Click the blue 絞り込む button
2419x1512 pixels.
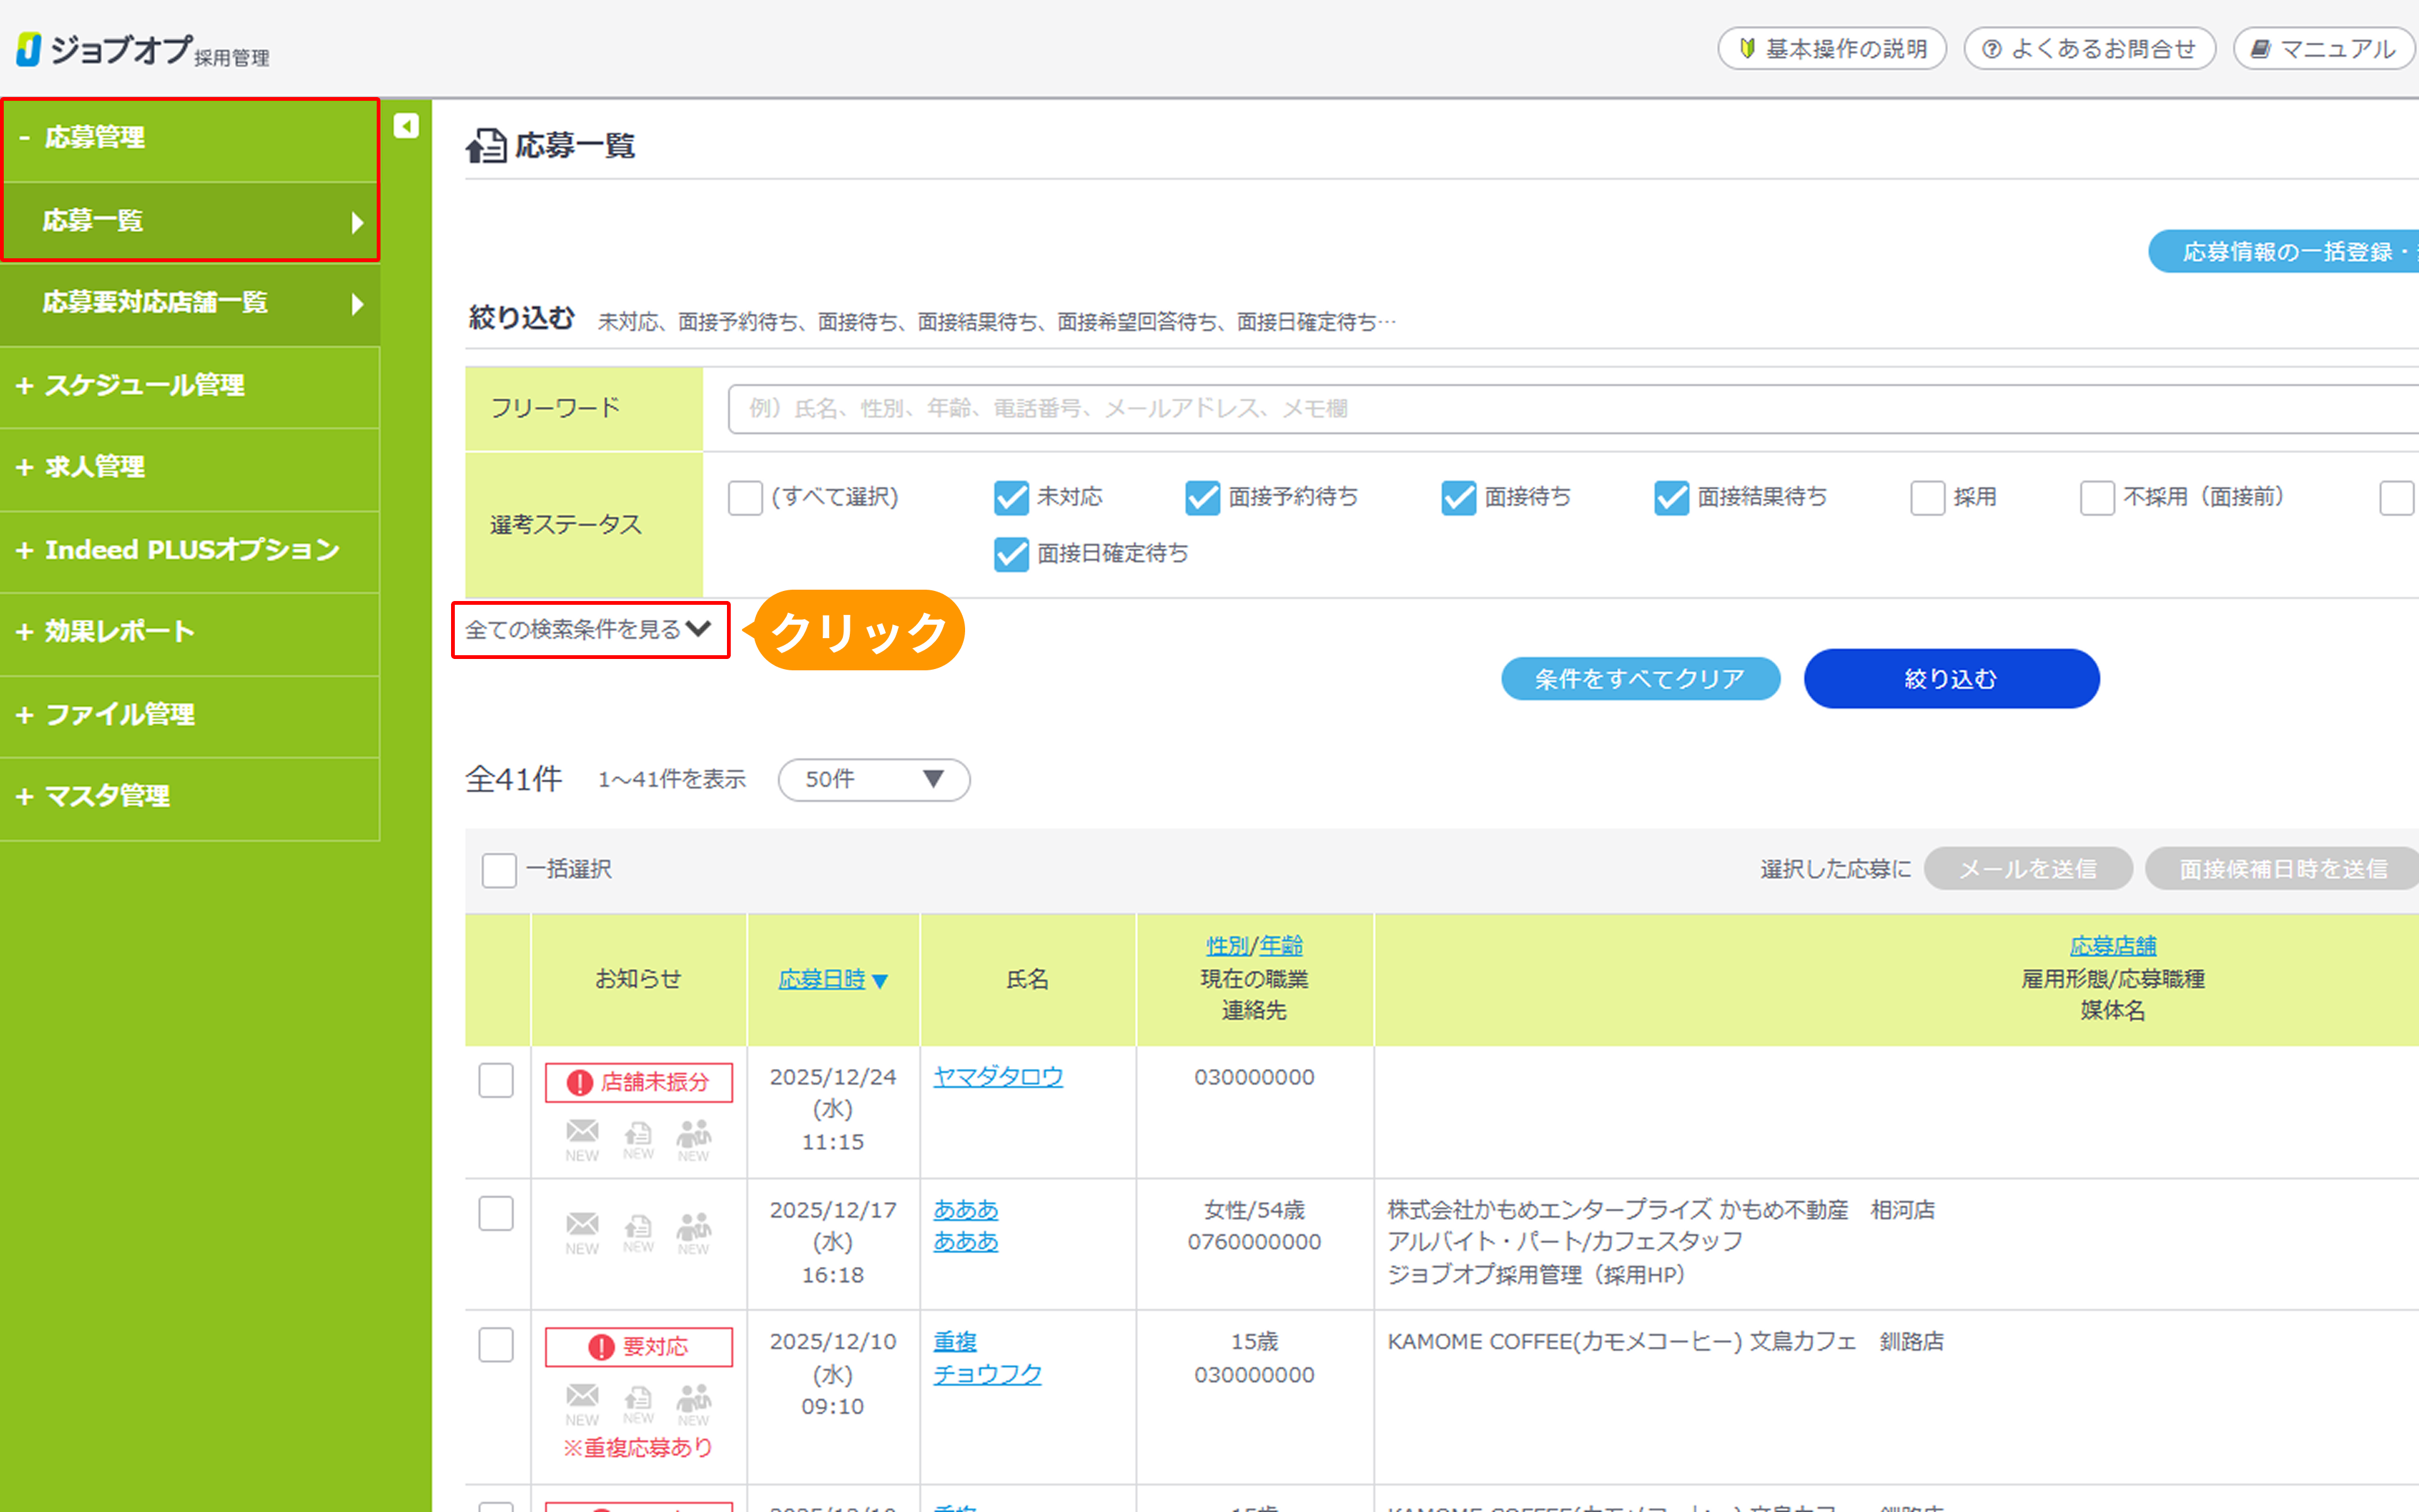pyautogui.click(x=1950, y=679)
